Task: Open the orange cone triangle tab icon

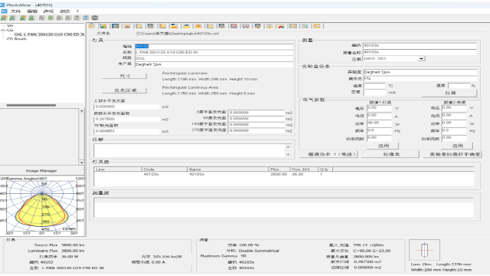Action: point(198,26)
